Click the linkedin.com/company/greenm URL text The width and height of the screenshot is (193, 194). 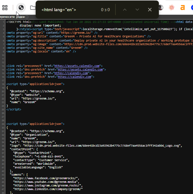(48, 189)
